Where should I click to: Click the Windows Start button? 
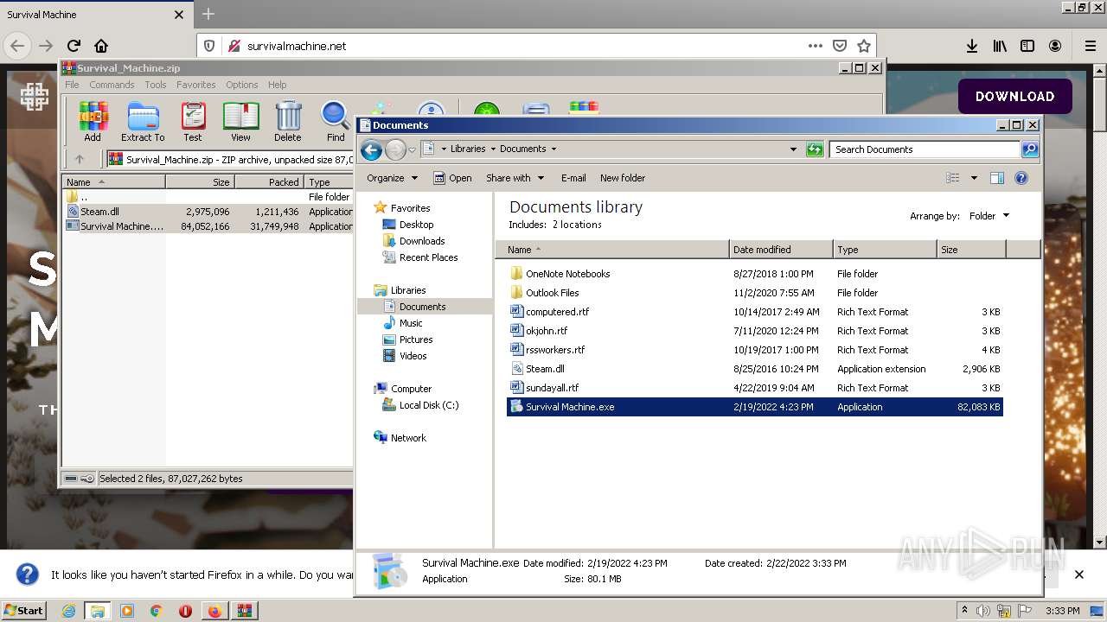pyautogui.click(x=23, y=611)
